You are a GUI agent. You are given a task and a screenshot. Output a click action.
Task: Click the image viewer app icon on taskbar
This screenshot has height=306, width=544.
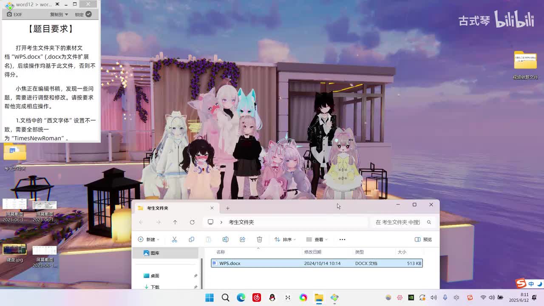[334, 297]
